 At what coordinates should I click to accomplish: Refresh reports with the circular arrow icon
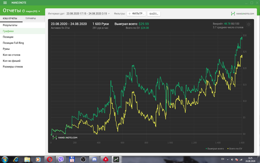click(23, 11)
